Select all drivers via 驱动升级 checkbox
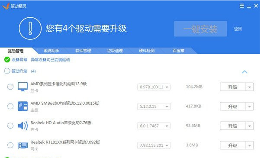261x158 pixels. (7, 71)
